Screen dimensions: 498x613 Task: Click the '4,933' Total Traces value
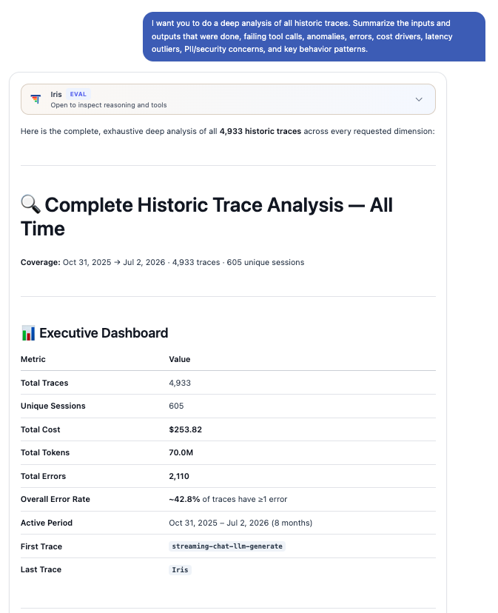click(x=180, y=383)
